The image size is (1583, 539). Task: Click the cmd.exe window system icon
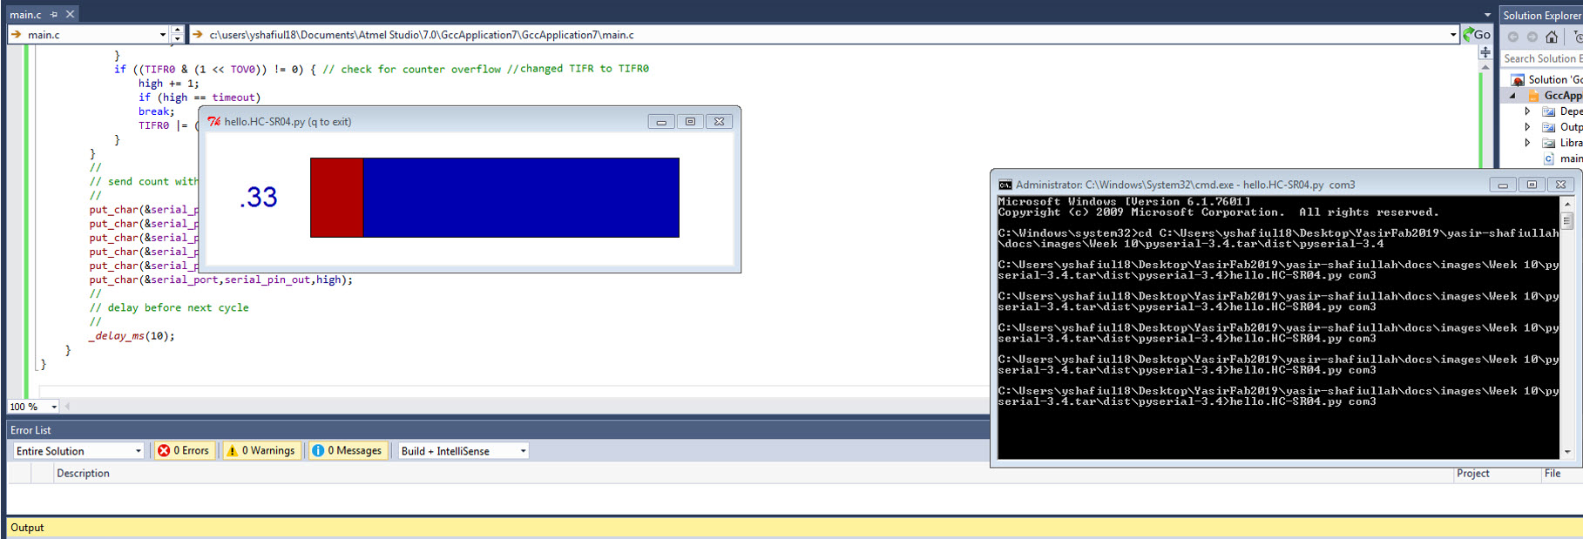tap(1005, 185)
